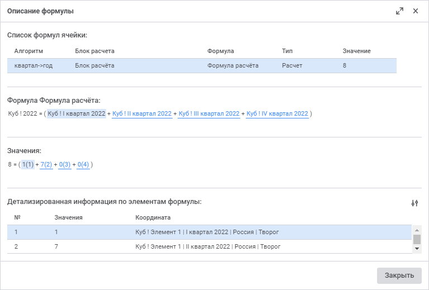Click the 7(2) value link
Screen dimensions: 429x290
[x=46, y=165]
